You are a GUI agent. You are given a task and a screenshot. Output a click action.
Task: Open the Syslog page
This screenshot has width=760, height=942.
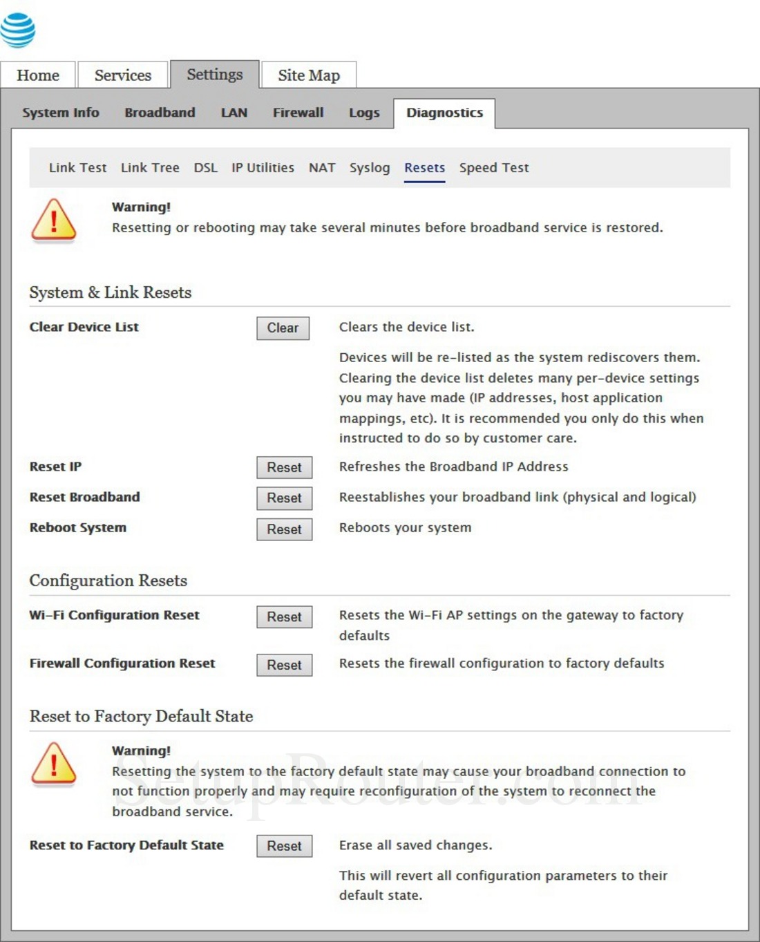click(370, 167)
